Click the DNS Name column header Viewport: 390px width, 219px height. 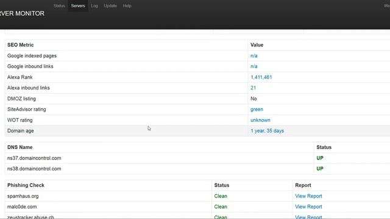point(20,147)
